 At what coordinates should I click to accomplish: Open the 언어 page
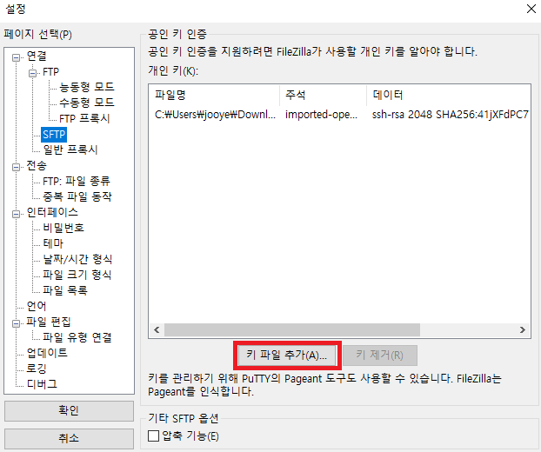click(x=37, y=306)
